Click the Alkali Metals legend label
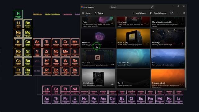This screenshot has height=112, width=199. tap(37, 14)
